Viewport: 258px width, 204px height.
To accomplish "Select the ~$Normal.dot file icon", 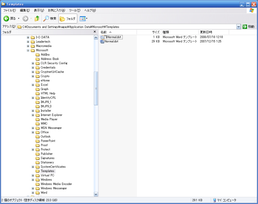I will [x=102, y=37].
